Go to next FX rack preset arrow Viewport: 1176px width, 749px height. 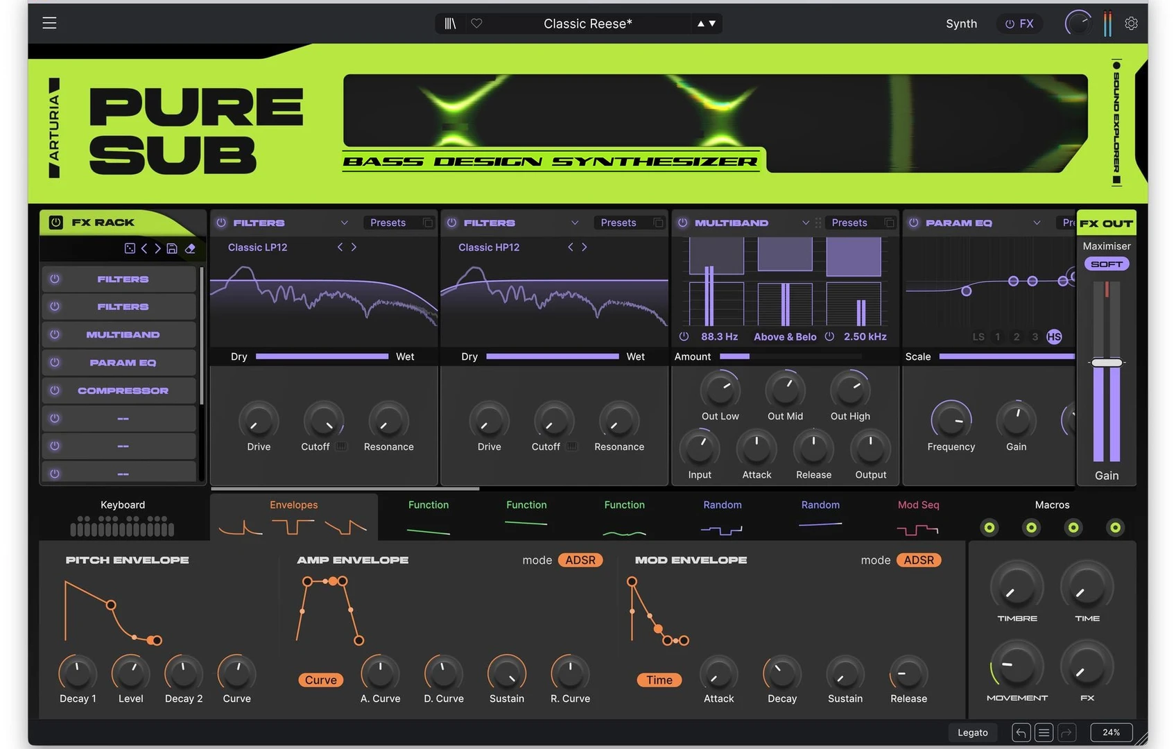pyautogui.click(x=157, y=248)
